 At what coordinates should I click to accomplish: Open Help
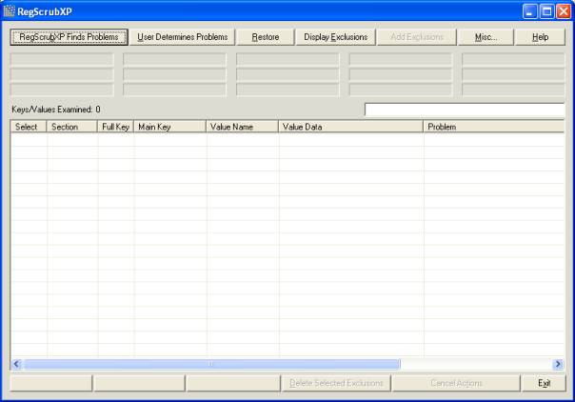pyautogui.click(x=540, y=37)
